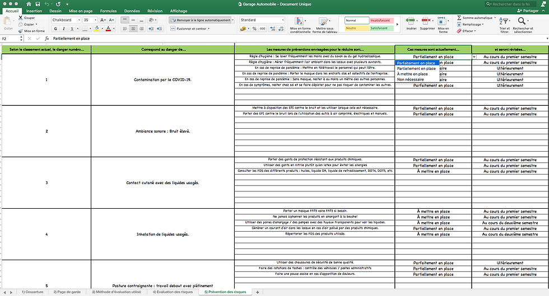Apply percent style format

pos(254,29)
